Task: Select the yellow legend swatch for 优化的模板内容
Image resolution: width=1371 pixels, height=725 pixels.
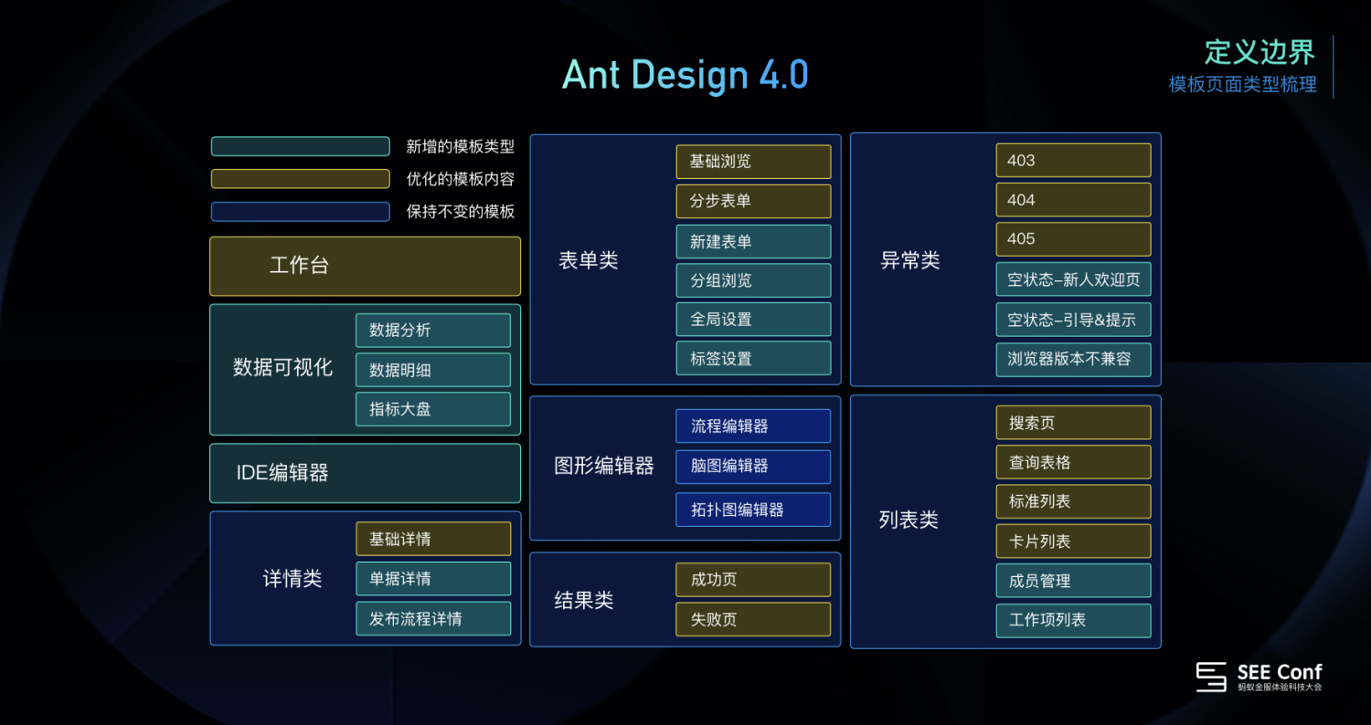Action: point(301,179)
